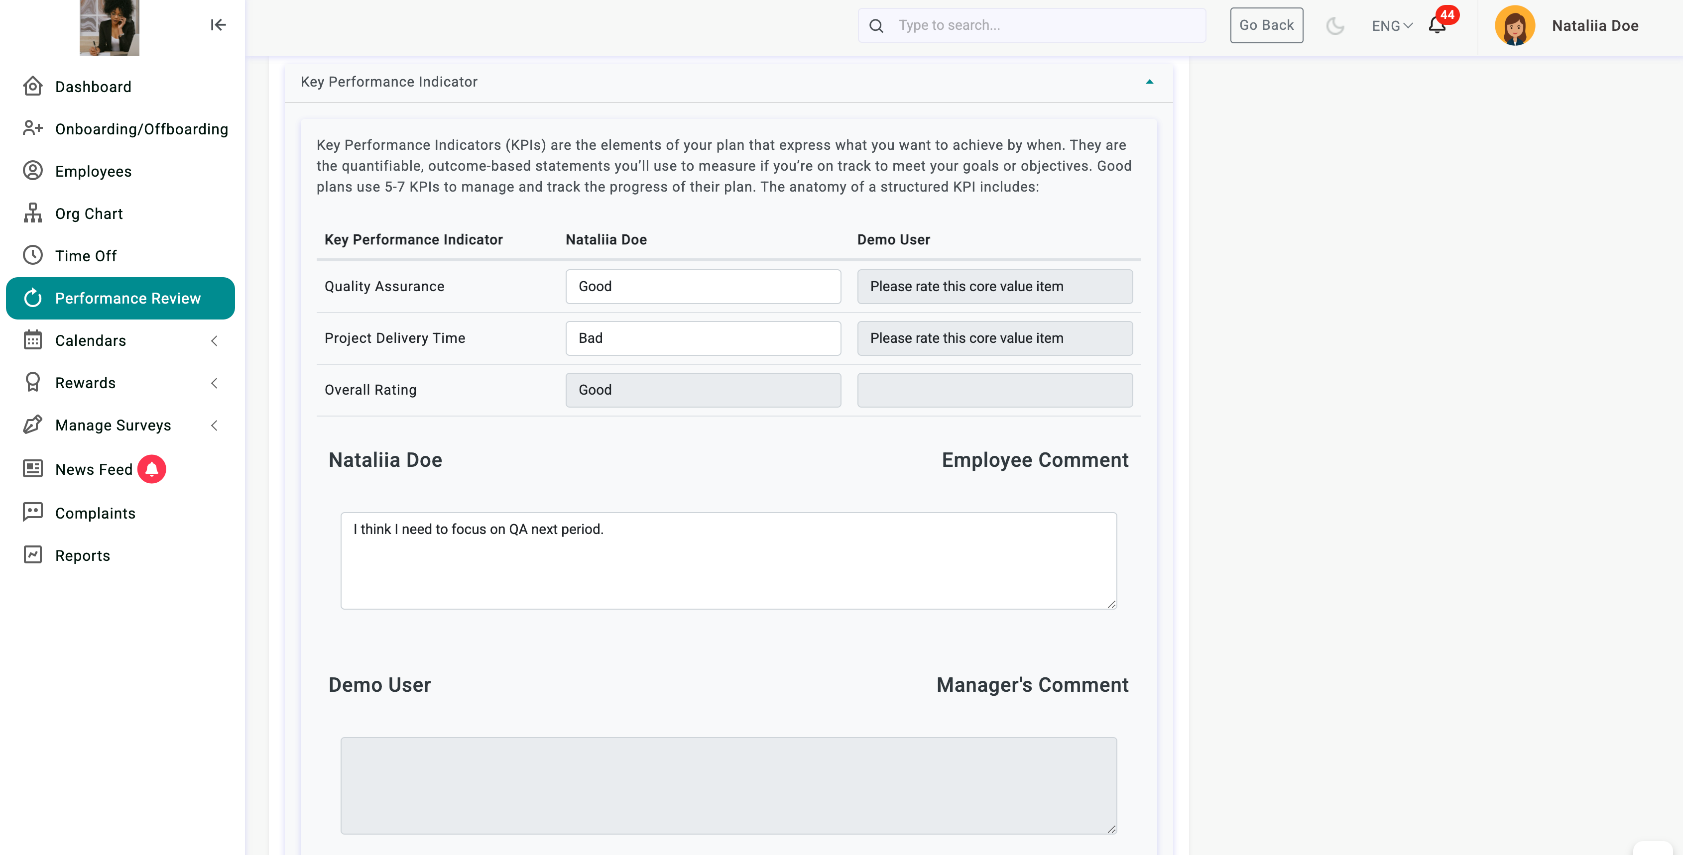Open Project Delivery Time rating dropdown showing Bad
The image size is (1683, 855).
pos(703,338)
